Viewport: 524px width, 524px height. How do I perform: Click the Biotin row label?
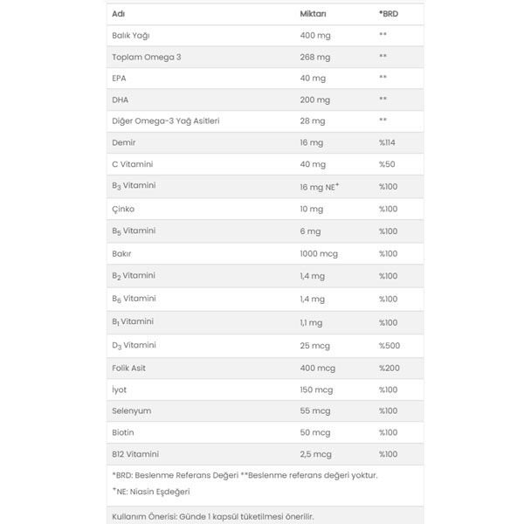pos(124,432)
